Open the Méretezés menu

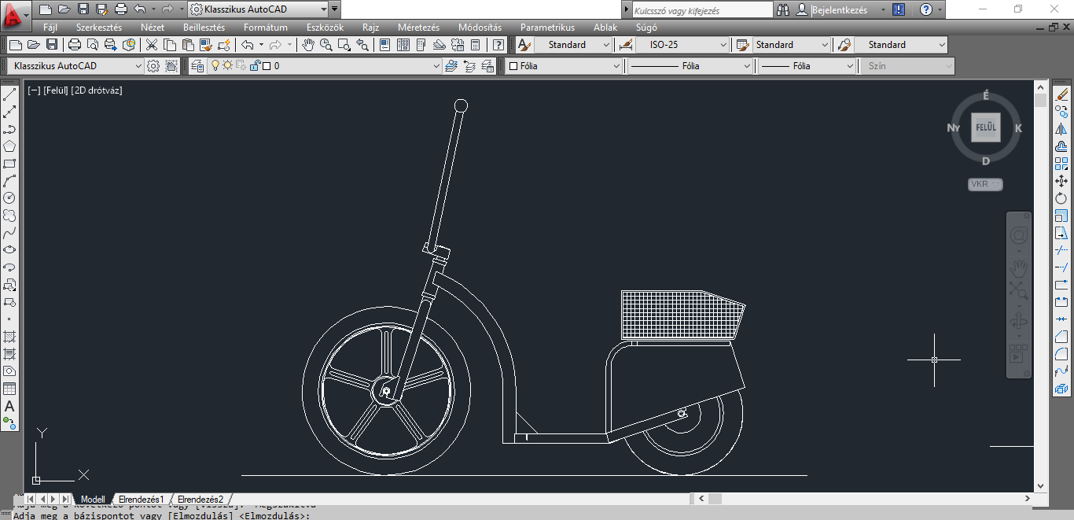(418, 28)
